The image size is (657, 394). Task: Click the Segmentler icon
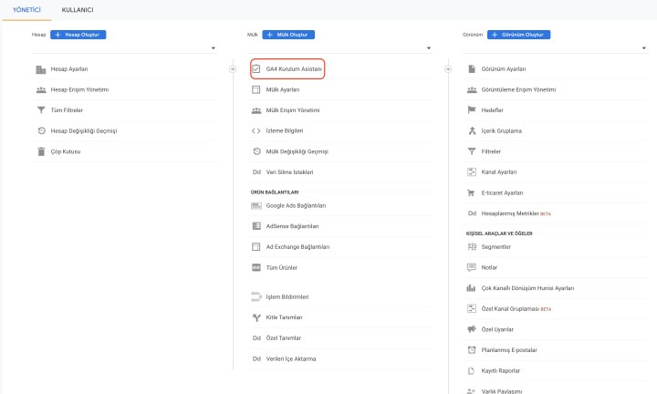point(472,246)
